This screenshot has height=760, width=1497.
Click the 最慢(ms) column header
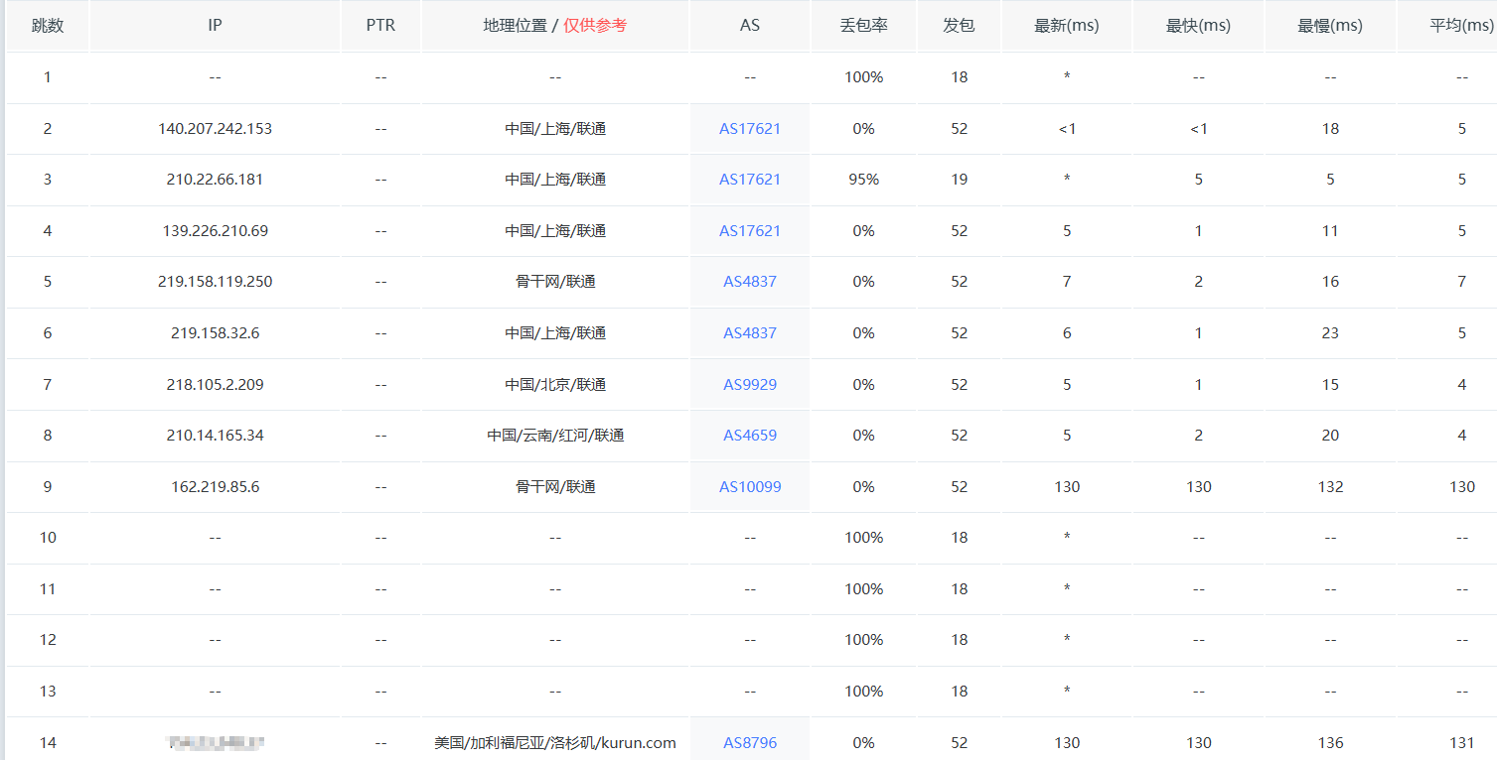coord(1330,26)
